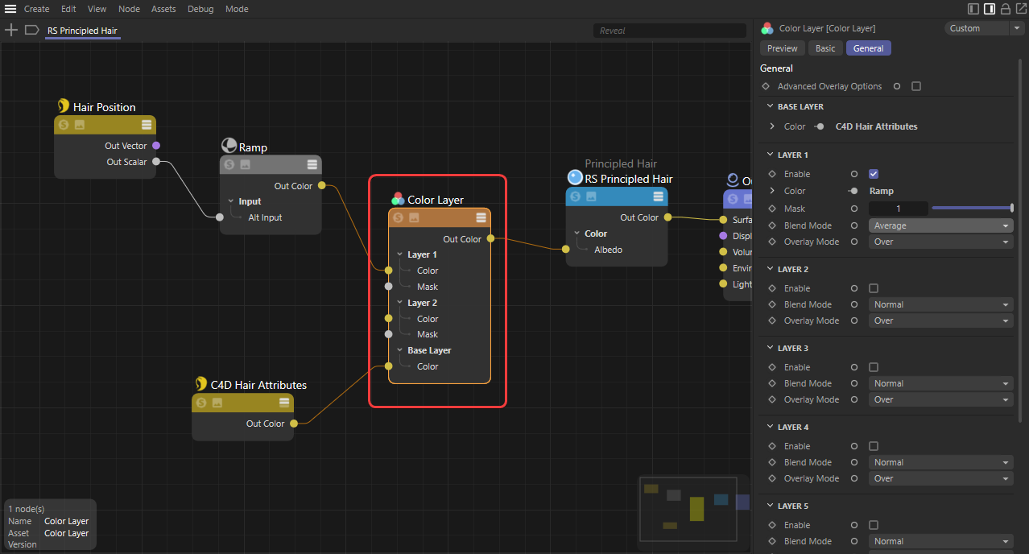Open the Assets menu
The width and height of the screenshot is (1029, 554).
[x=163, y=9]
